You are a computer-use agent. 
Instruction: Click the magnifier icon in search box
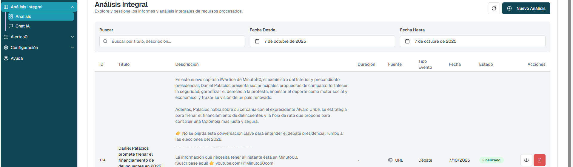tap(105, 41)
